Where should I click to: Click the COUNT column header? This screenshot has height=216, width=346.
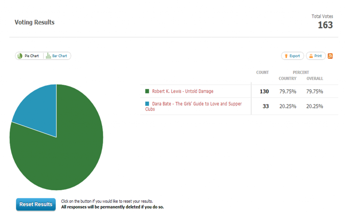[x=262, y=72]
